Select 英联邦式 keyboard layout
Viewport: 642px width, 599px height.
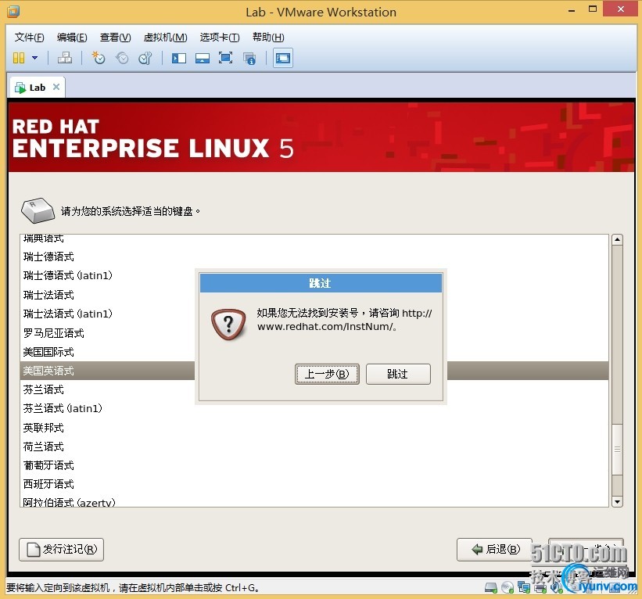(x=314, y=428)
